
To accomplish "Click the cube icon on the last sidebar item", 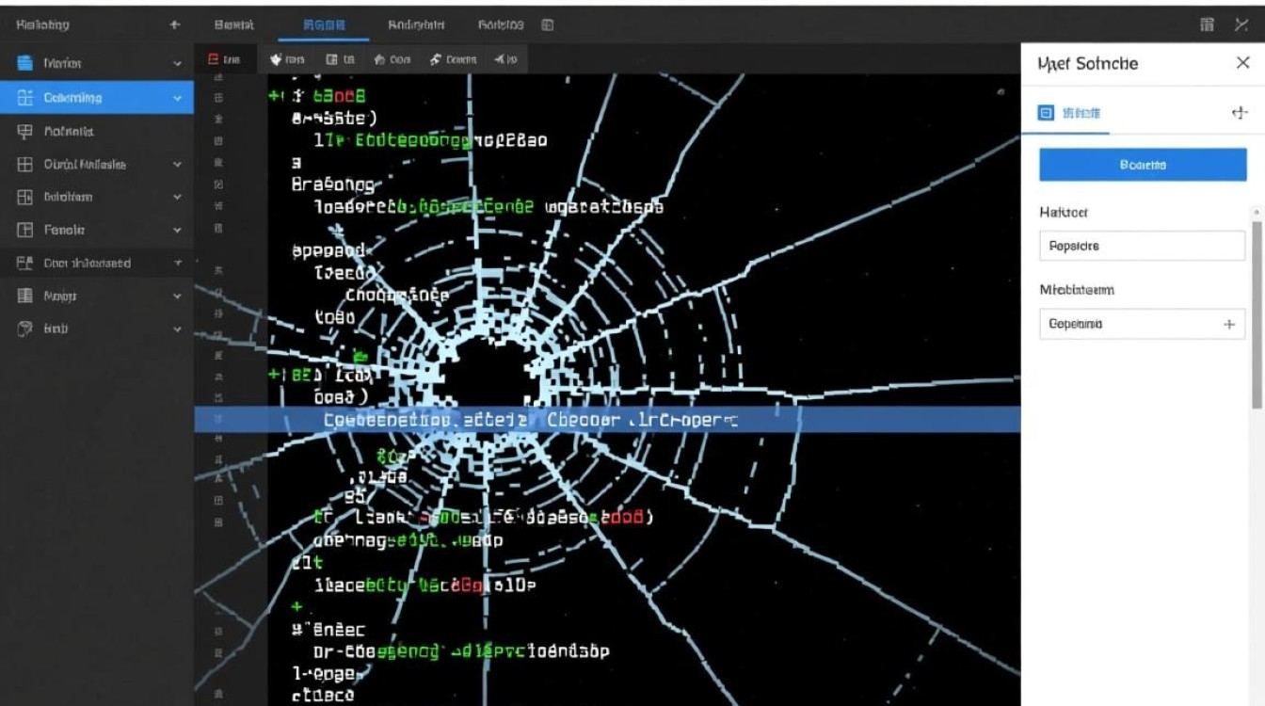I will pyautogui.click(x=25, y=329).
